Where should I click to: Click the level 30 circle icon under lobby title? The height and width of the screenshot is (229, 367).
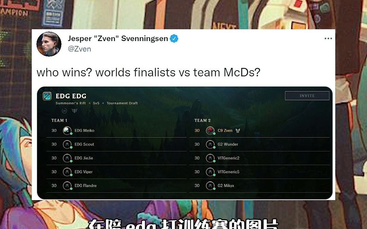point(64,111)
